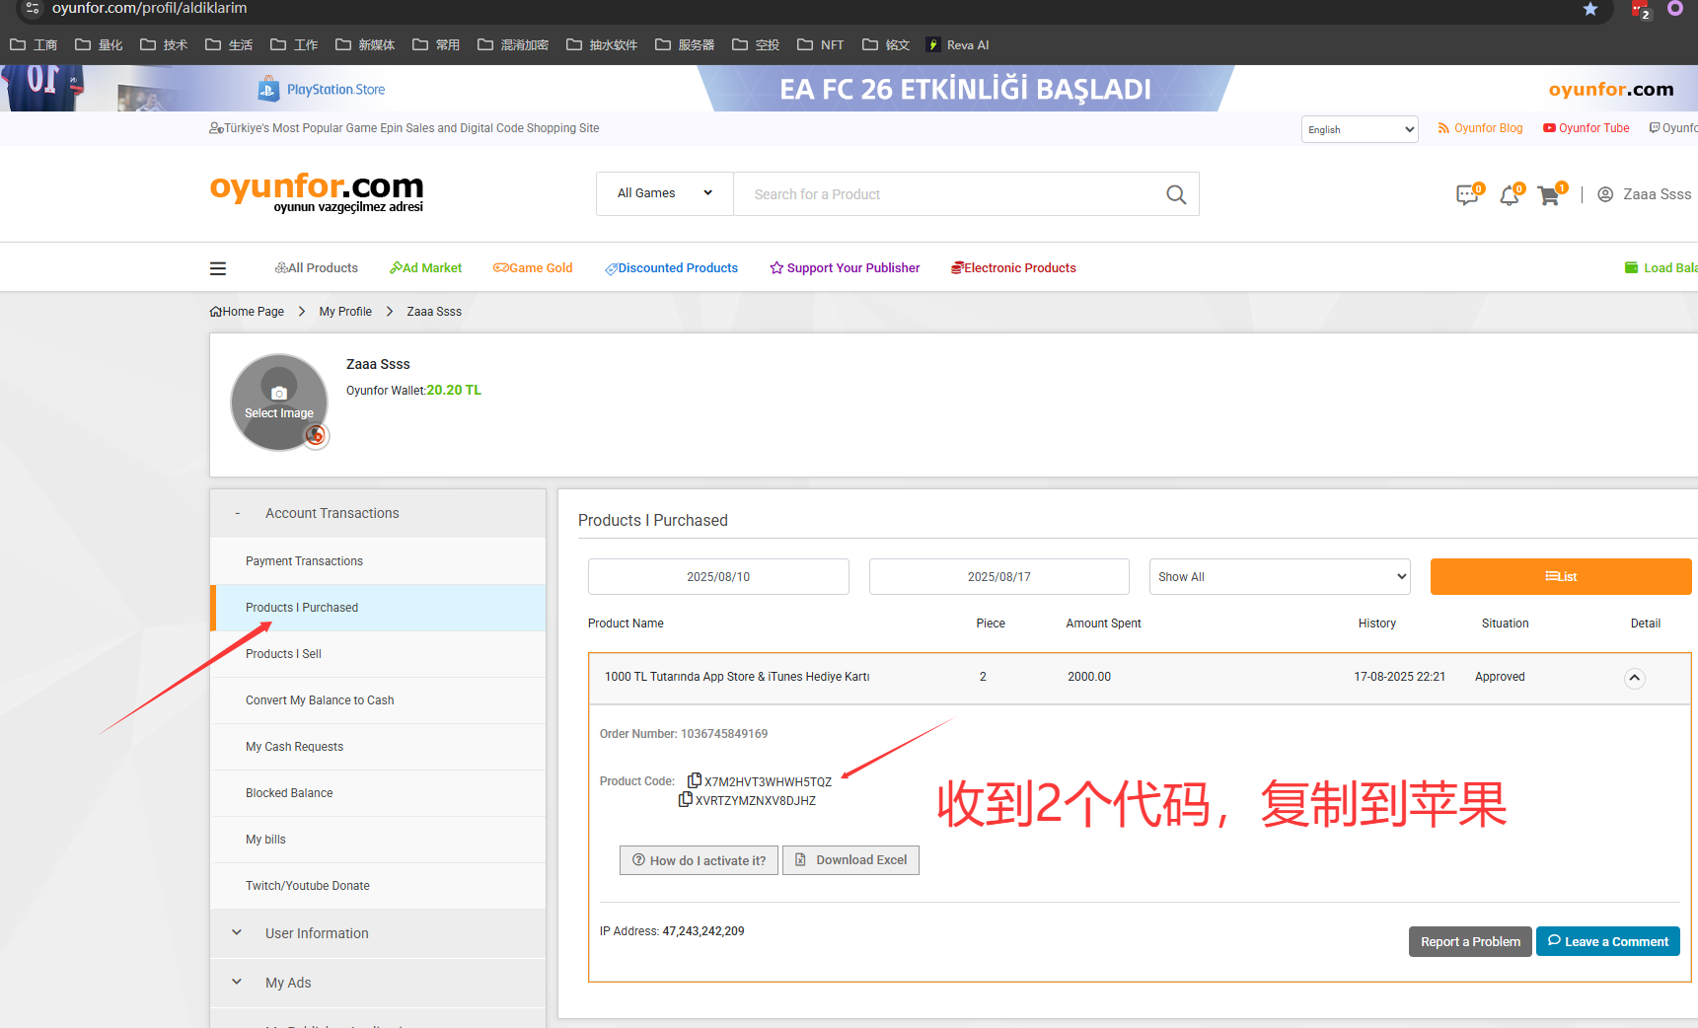Open Products I Purchased in sidebar

pos(378,608)
